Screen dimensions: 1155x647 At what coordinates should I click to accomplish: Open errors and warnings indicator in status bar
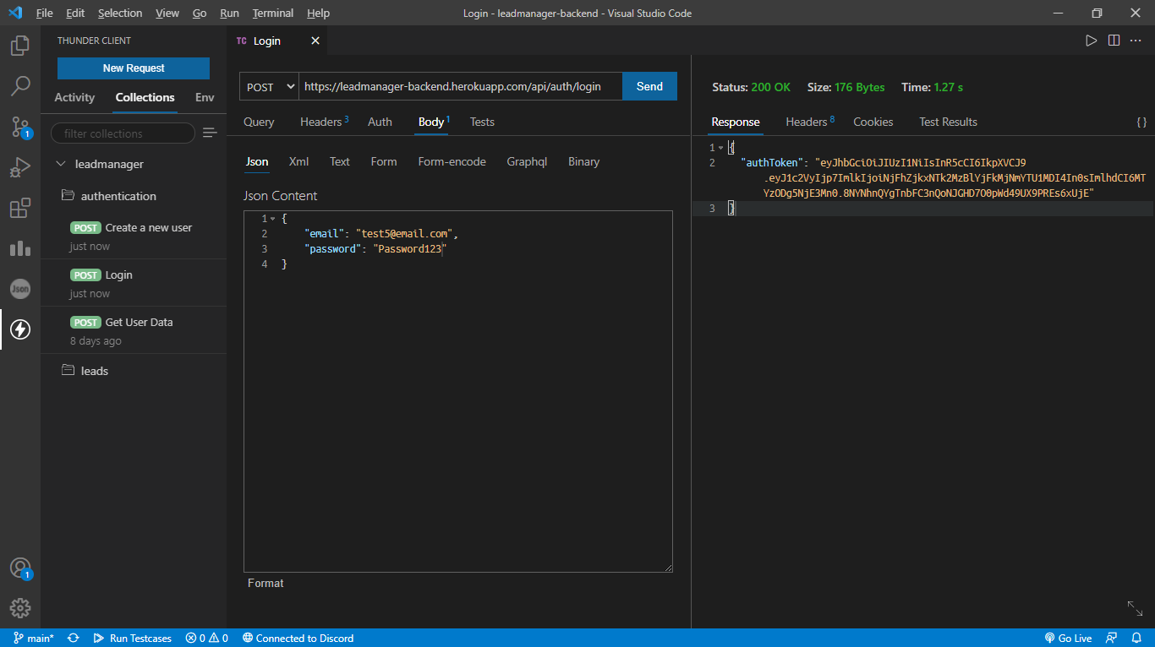click(207, 638)
